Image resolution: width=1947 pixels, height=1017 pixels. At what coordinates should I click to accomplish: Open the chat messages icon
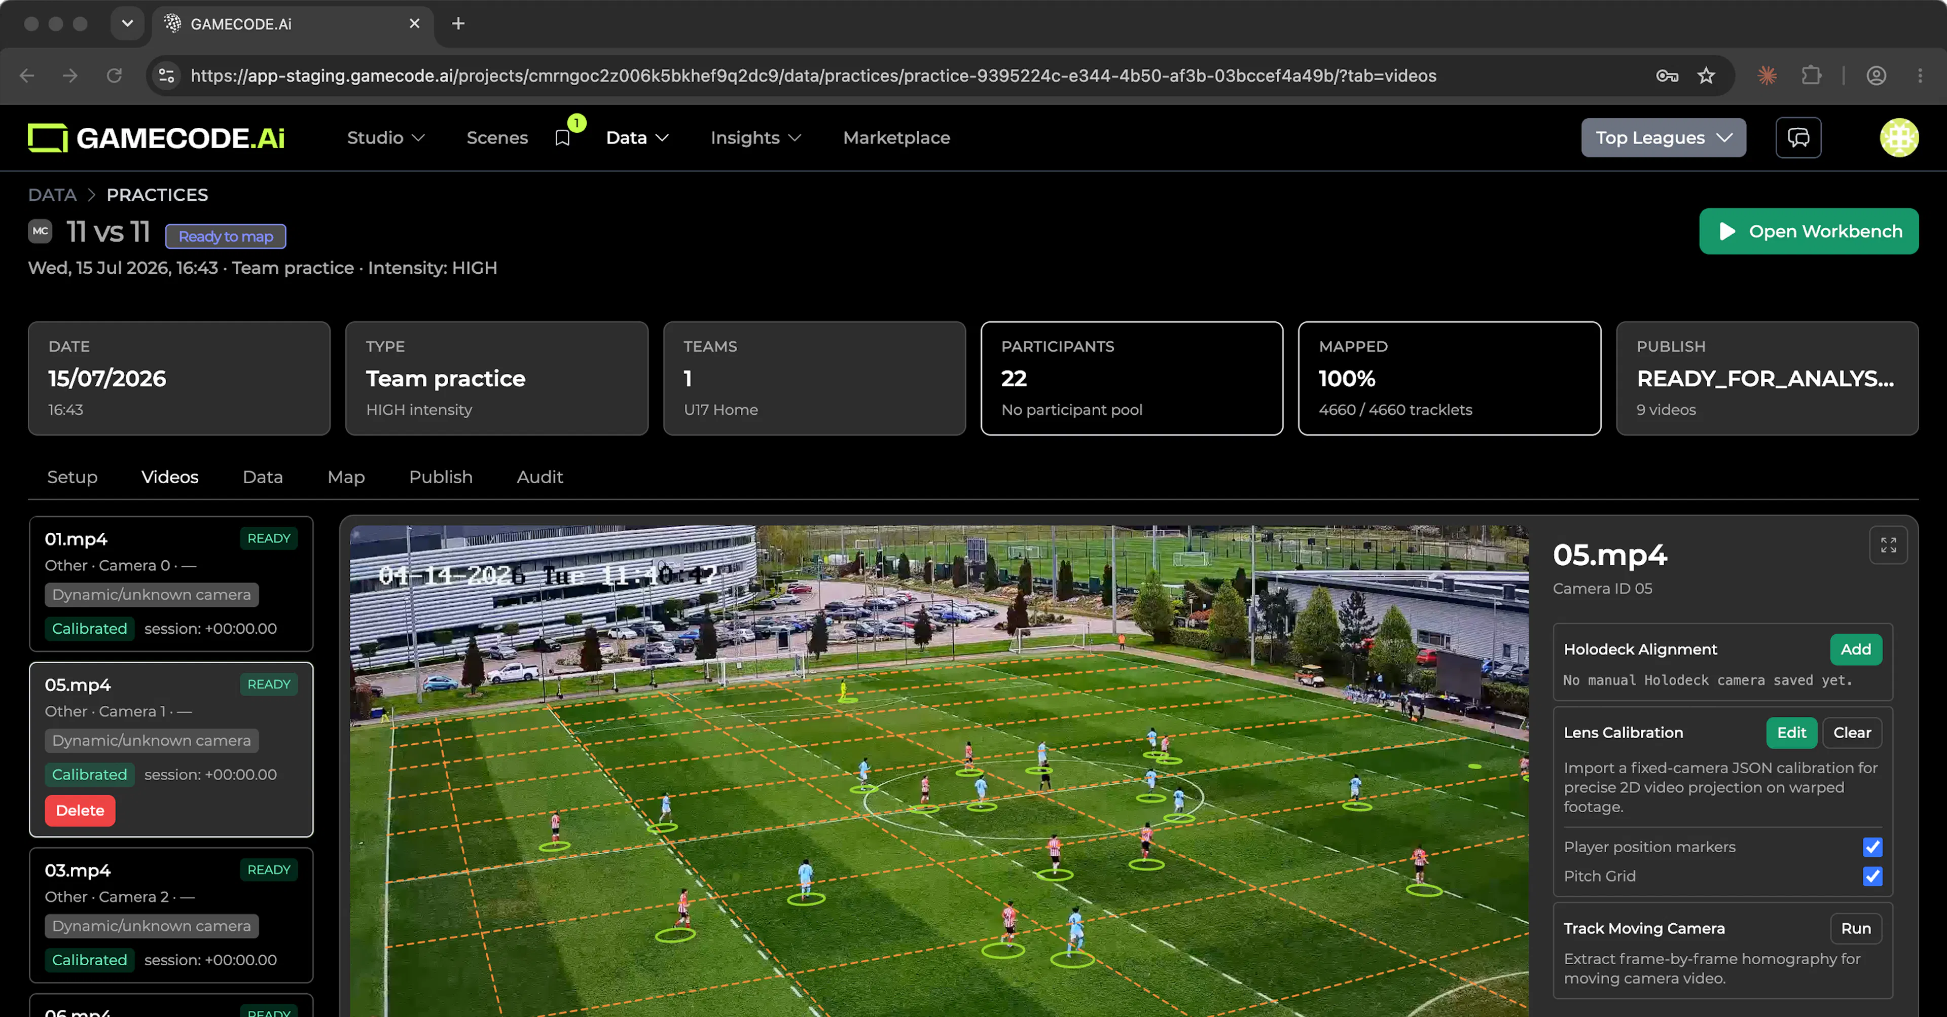(x=1798, y=137)
